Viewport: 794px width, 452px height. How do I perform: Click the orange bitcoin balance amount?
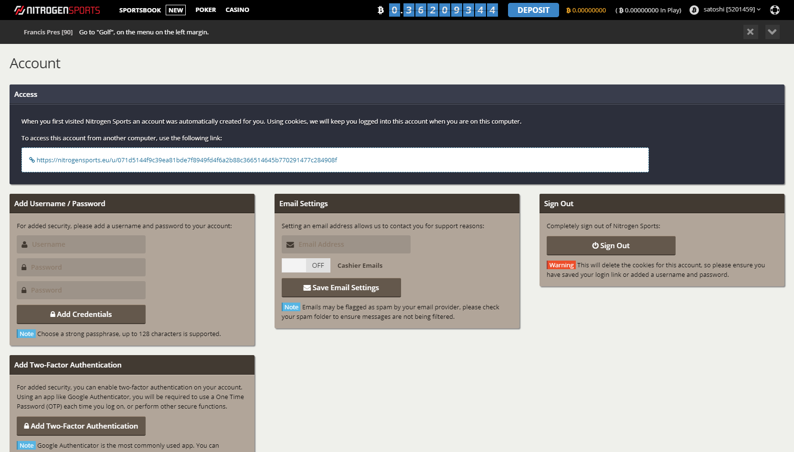(586, 10)
